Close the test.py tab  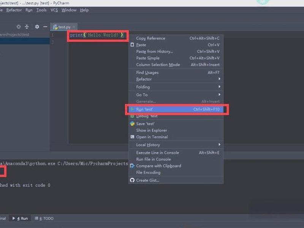click(x=74, y=27)
